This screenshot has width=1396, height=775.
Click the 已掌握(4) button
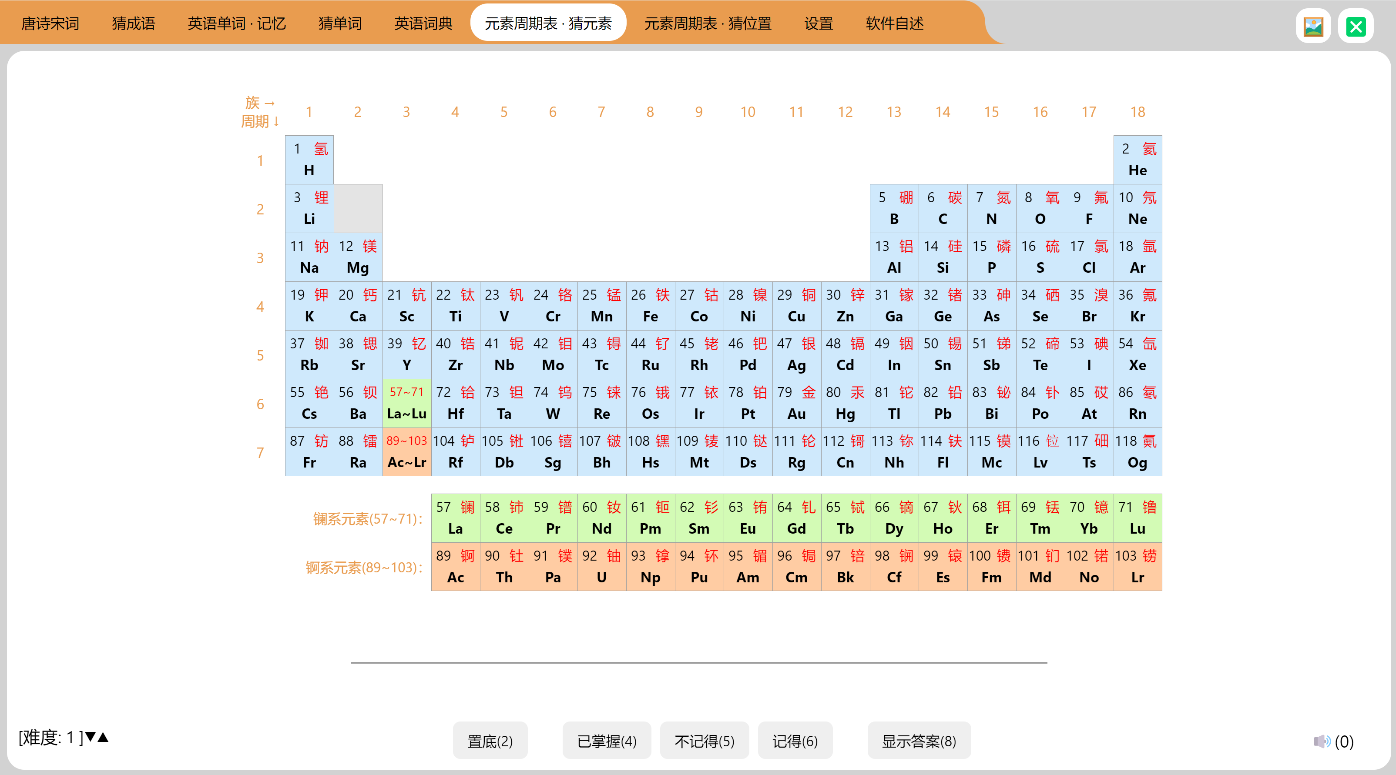tap(607, 740)
